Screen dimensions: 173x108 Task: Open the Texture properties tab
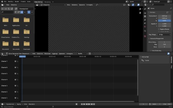[x=145, y=36]
